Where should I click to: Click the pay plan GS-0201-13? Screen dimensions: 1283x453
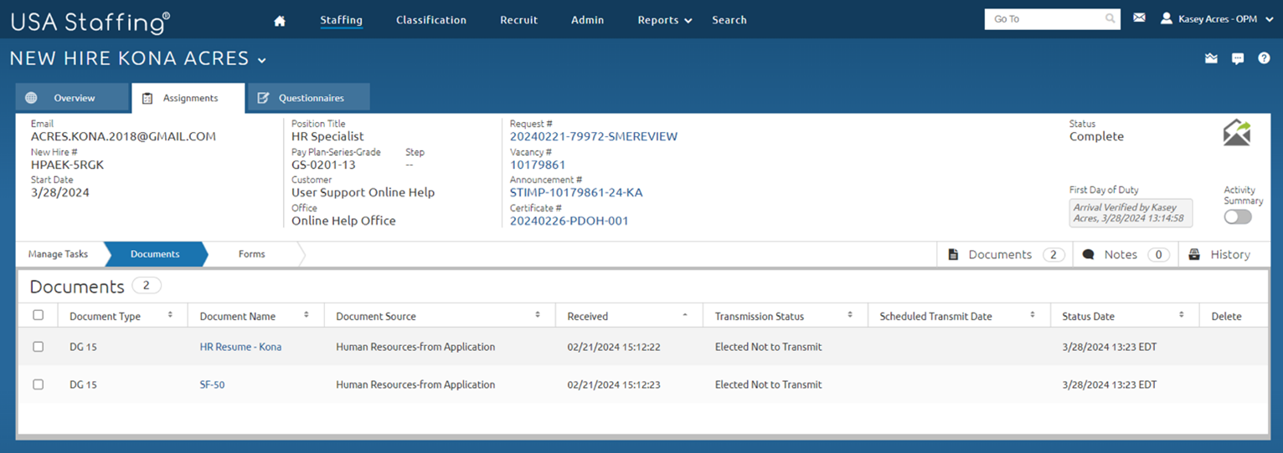pos(323,165)
